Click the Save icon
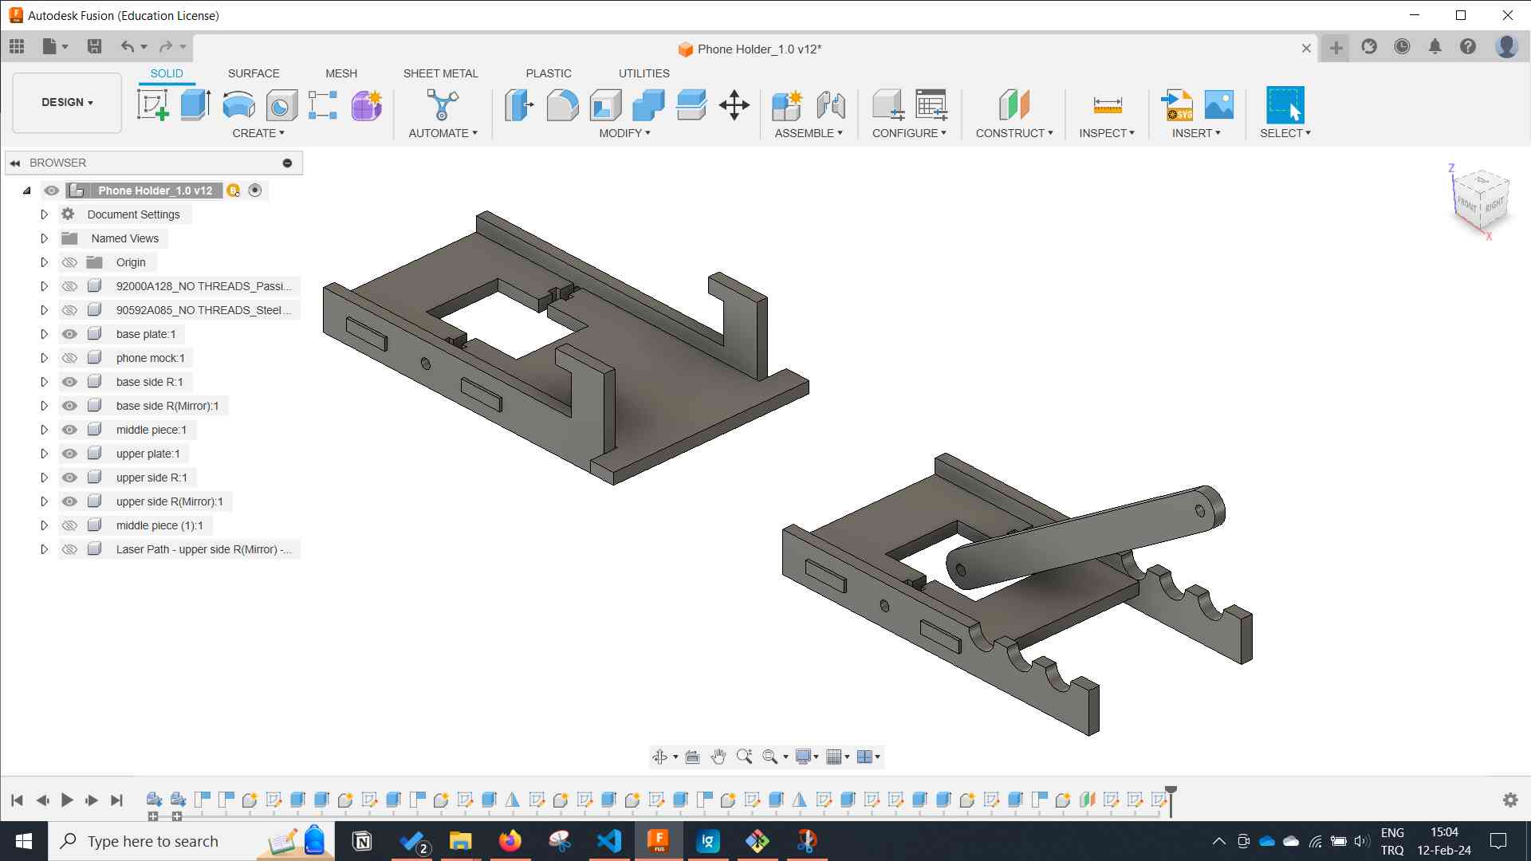Screen dimensions: 1531x861 click(x=94, y=46)
